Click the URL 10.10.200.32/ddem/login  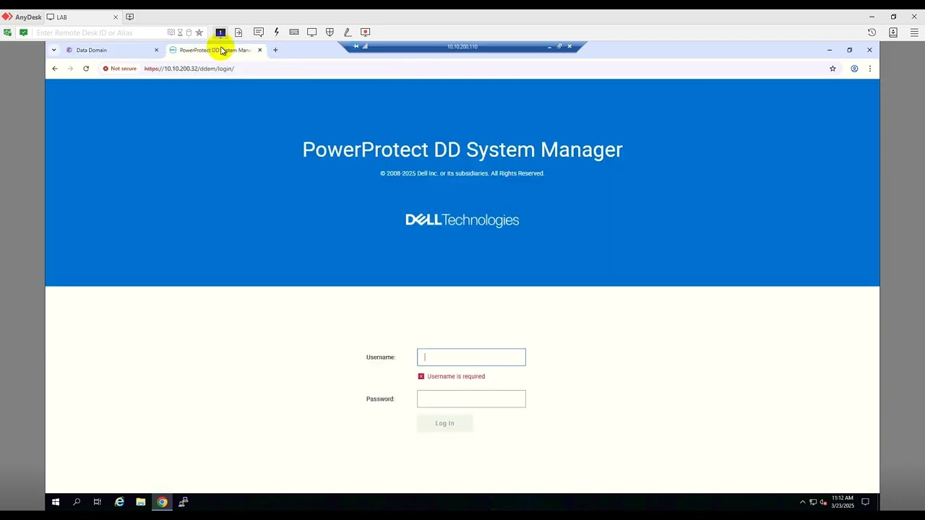coord(189,69)
